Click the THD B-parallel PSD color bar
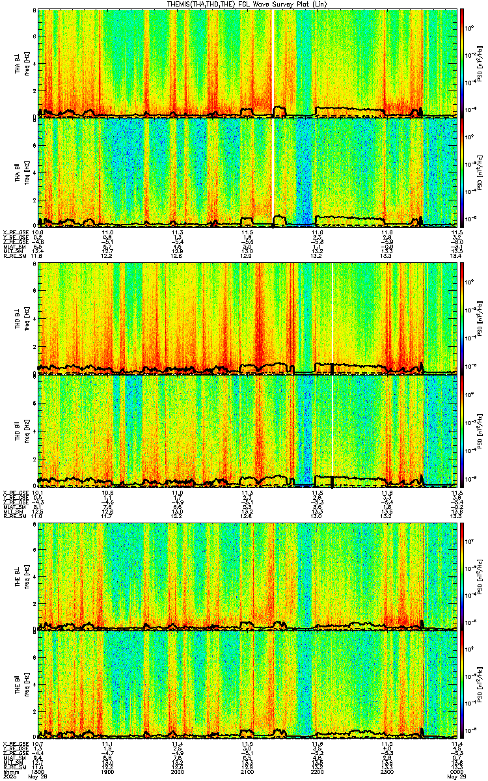Image resolution: width=488 pixels, height=781 pixels. click(463, 431)
